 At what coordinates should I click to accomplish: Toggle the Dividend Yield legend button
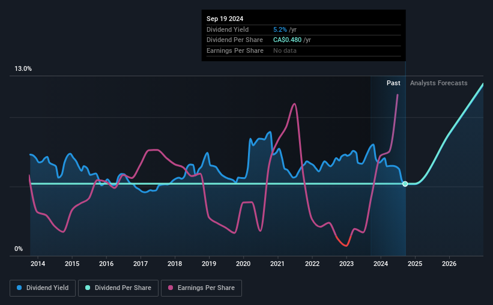pyautogui.click(x=43, y=288)
